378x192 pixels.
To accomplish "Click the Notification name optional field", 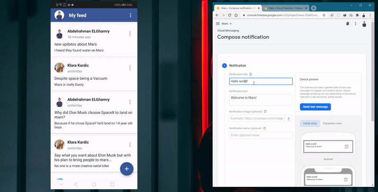I will click(261, 135).
